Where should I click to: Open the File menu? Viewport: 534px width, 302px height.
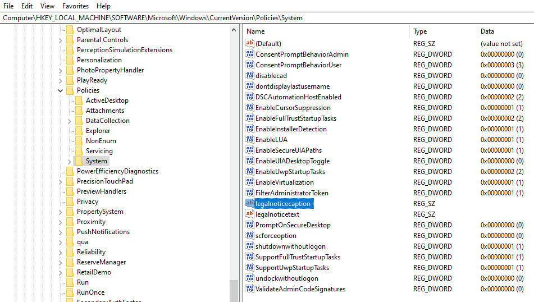pos(8,6)
